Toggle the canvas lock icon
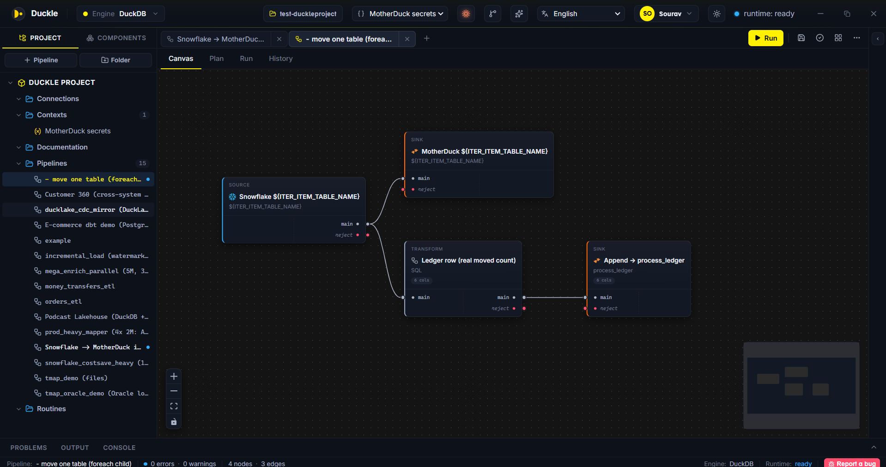 pos(174,422)
